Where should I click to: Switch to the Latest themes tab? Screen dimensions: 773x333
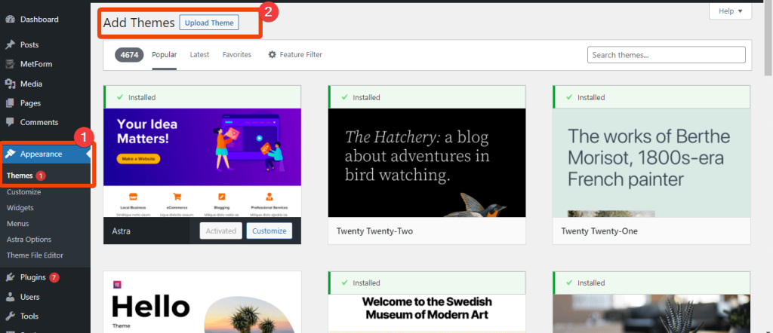tap(199, 55)
